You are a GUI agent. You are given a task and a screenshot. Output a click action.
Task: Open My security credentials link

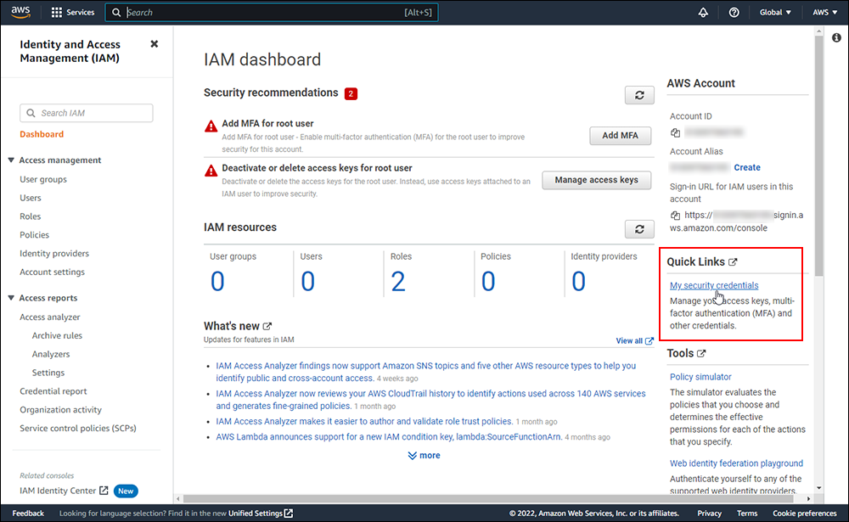(x=714, y=285)
